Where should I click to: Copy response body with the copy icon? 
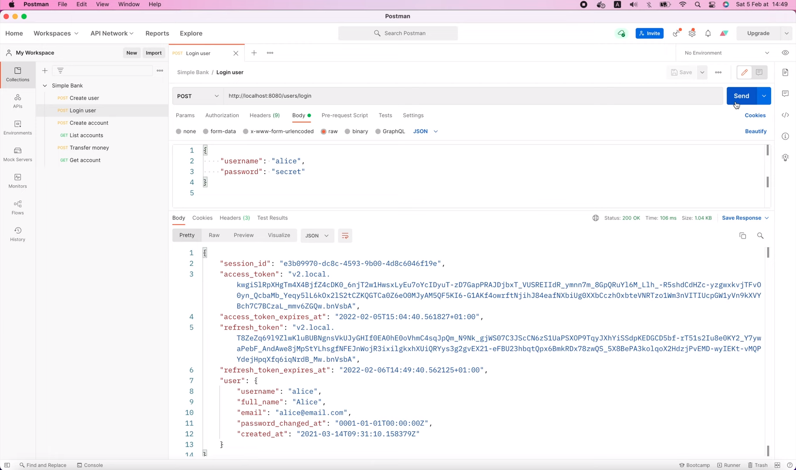[742, 235]
